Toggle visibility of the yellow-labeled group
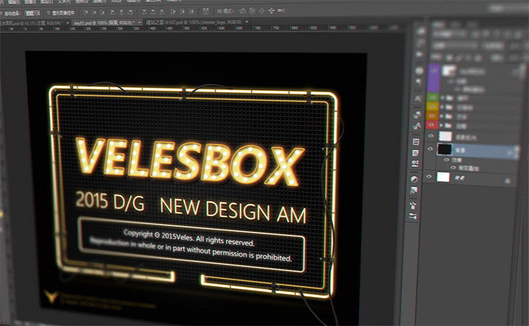This screenshot has width=529, height=326. [x=432, y=107]
